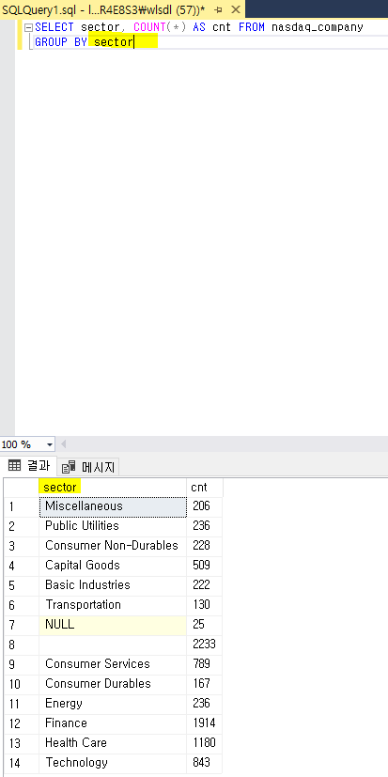
Task: Switch to the 결과 results tab
Action: coord(29,466)
